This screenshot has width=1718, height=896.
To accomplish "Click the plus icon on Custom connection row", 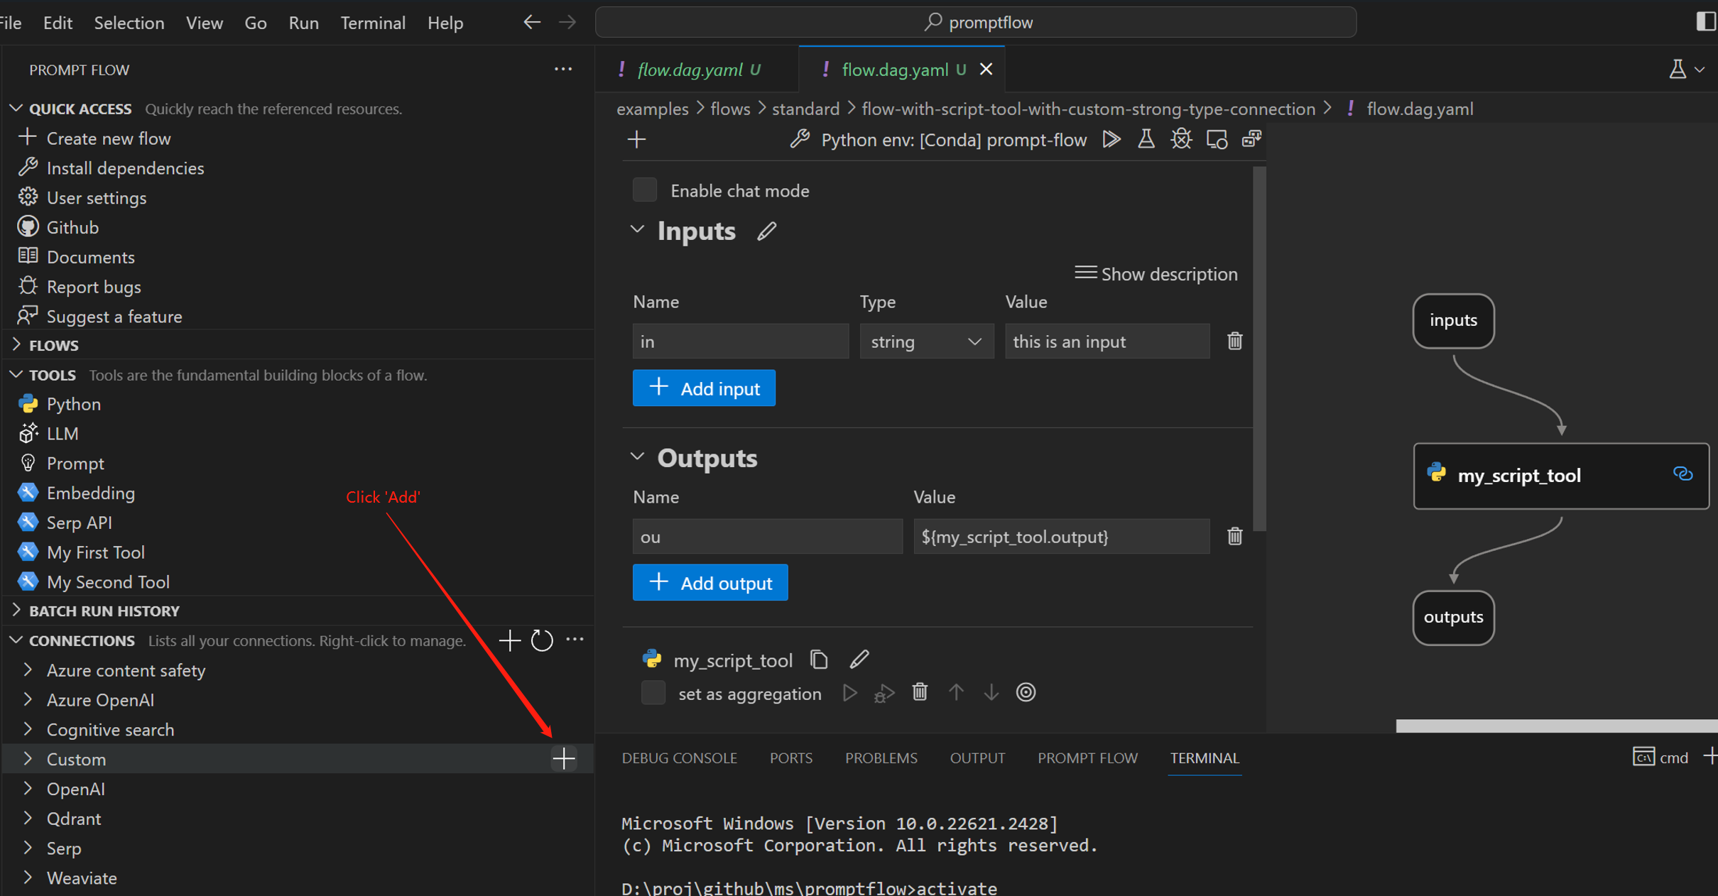I will click(x=564, y=759).
